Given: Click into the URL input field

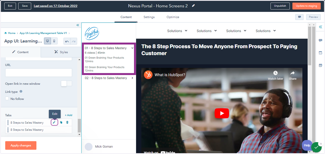Looking at the screenshot, I should pyautogui.click(x=38, y=73).
